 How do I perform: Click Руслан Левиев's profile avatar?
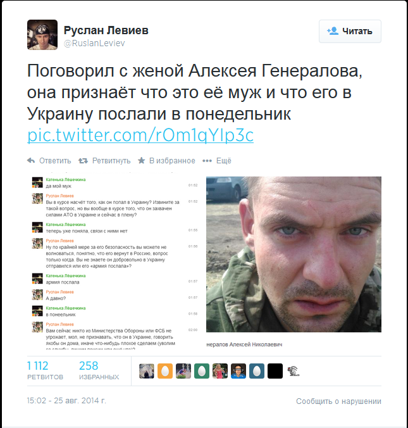point(42,35)
